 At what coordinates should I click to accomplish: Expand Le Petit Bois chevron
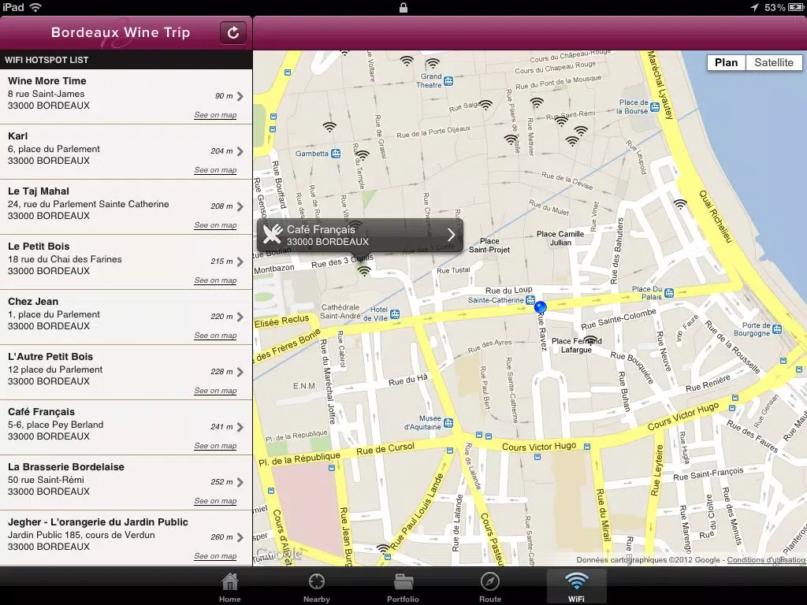240,262
